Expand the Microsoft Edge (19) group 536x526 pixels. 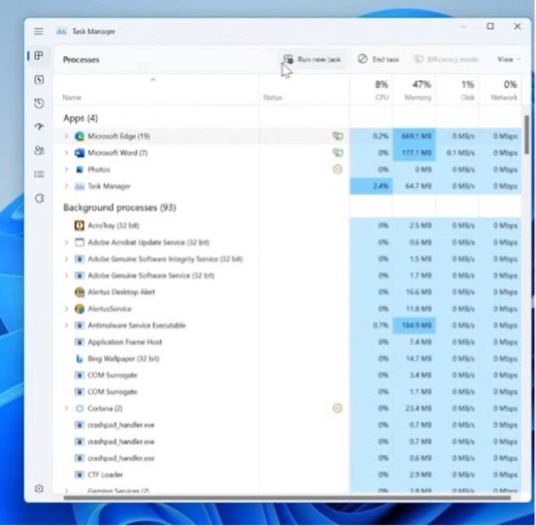pos(66,136)
